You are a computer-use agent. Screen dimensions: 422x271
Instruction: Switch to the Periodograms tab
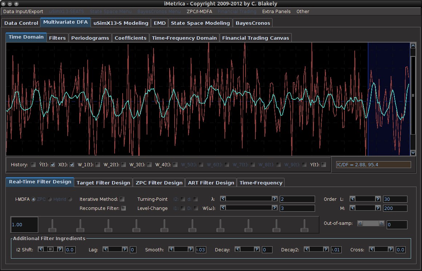[x=90, y=38]
